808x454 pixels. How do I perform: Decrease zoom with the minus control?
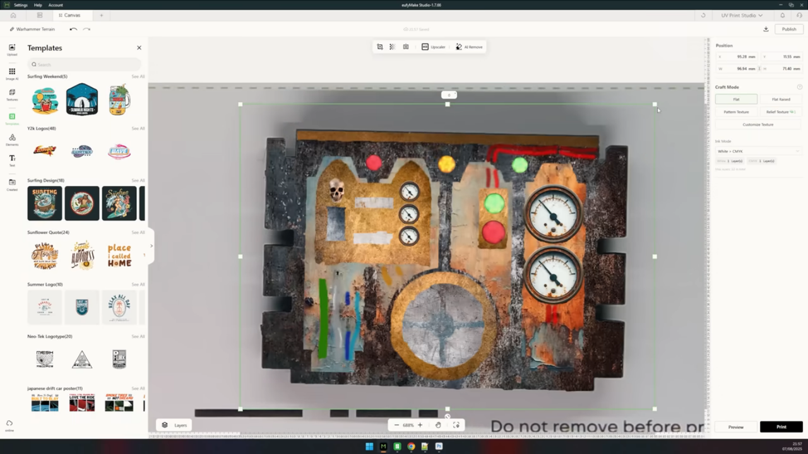(396, 425)
